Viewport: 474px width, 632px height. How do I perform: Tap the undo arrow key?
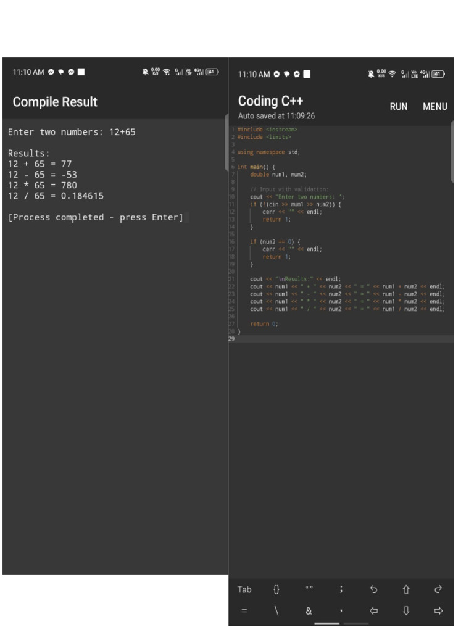pyautogui.click(x=373, y=589)
